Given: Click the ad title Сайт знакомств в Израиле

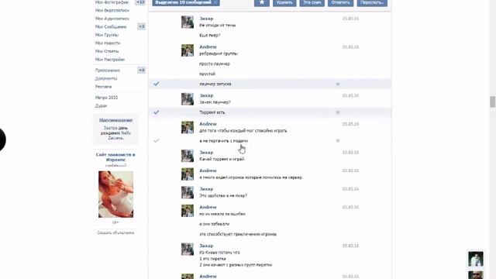Looking at the screenshot, I should 115,157.
